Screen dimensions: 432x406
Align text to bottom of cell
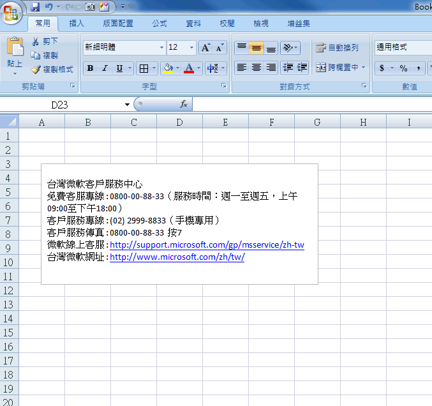271,47
